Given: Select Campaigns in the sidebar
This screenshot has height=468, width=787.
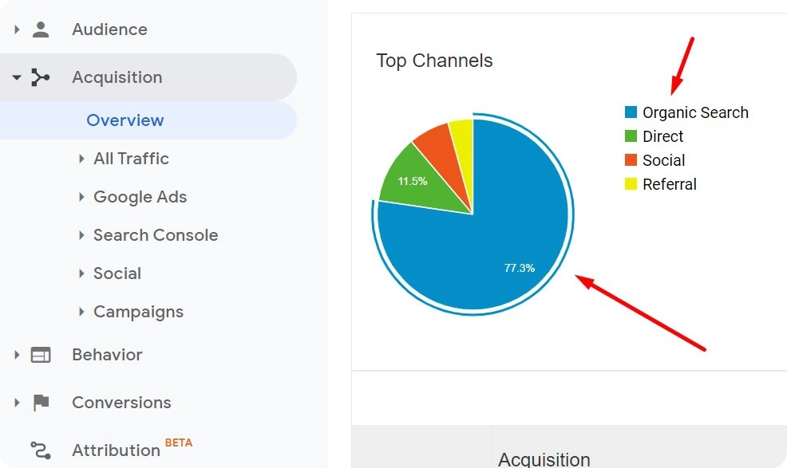Looking at the screenshot, I should pos(139,311).
